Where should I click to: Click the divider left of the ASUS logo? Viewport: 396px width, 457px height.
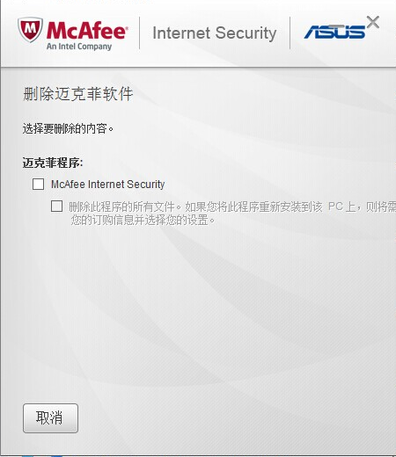(290, 33)
